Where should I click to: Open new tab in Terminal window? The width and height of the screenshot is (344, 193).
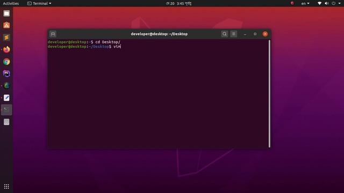click(x=53, y=34)
